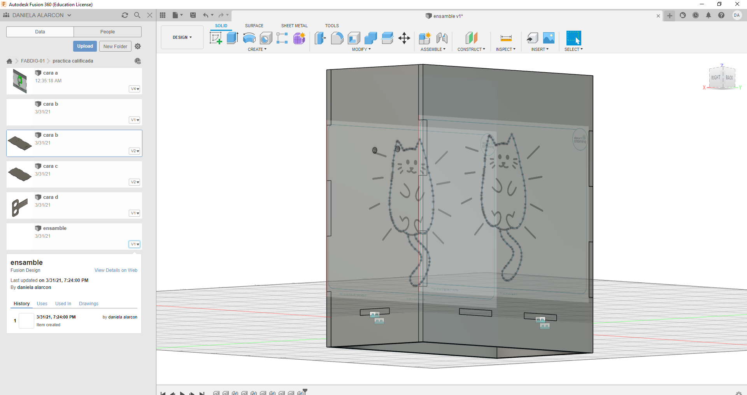
Task: Redo the last undone action
Action: pyautogui.click(x=221, y=15)
